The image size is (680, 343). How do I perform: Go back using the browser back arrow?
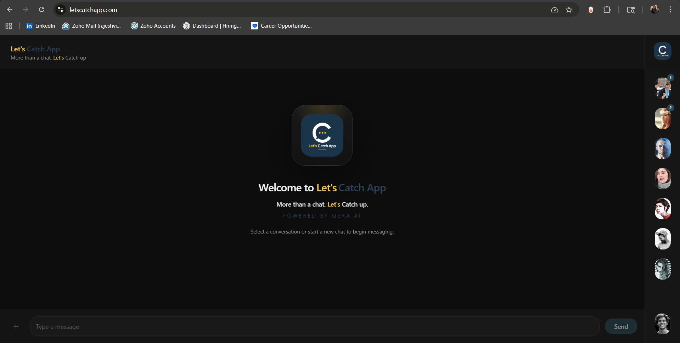pyautogui.click(x=10, y=10)
